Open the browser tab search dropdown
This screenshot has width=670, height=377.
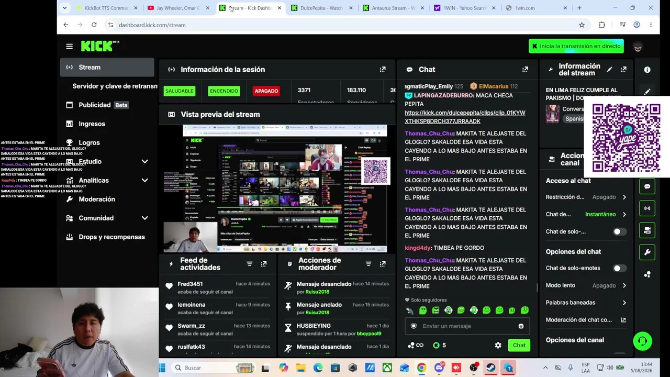[x=64, y=8]
